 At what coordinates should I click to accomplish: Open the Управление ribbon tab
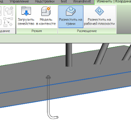click(x=19, y=2)
